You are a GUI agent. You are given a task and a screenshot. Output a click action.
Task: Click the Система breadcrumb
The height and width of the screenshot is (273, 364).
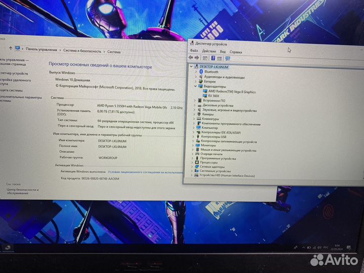[114, 52]
